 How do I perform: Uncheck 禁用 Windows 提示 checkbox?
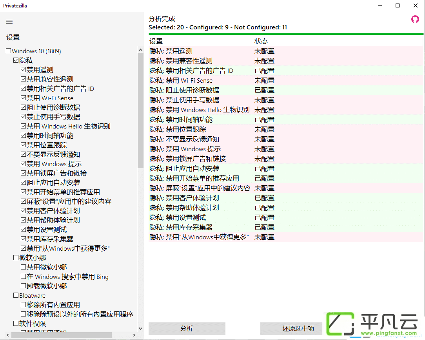23,164
